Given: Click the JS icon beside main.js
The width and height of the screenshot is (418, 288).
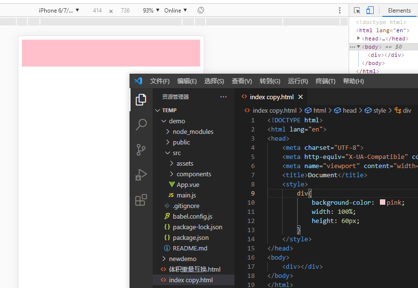Looking at the screenshot, I should pos(171,195).
